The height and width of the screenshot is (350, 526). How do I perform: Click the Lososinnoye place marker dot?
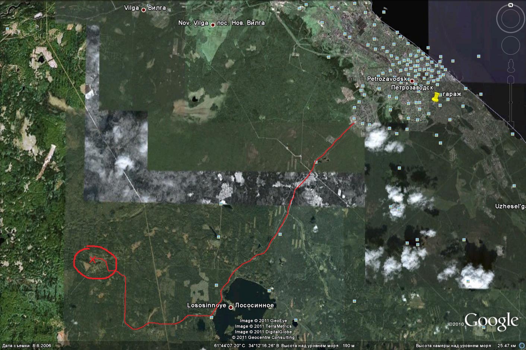coord(231,307)
